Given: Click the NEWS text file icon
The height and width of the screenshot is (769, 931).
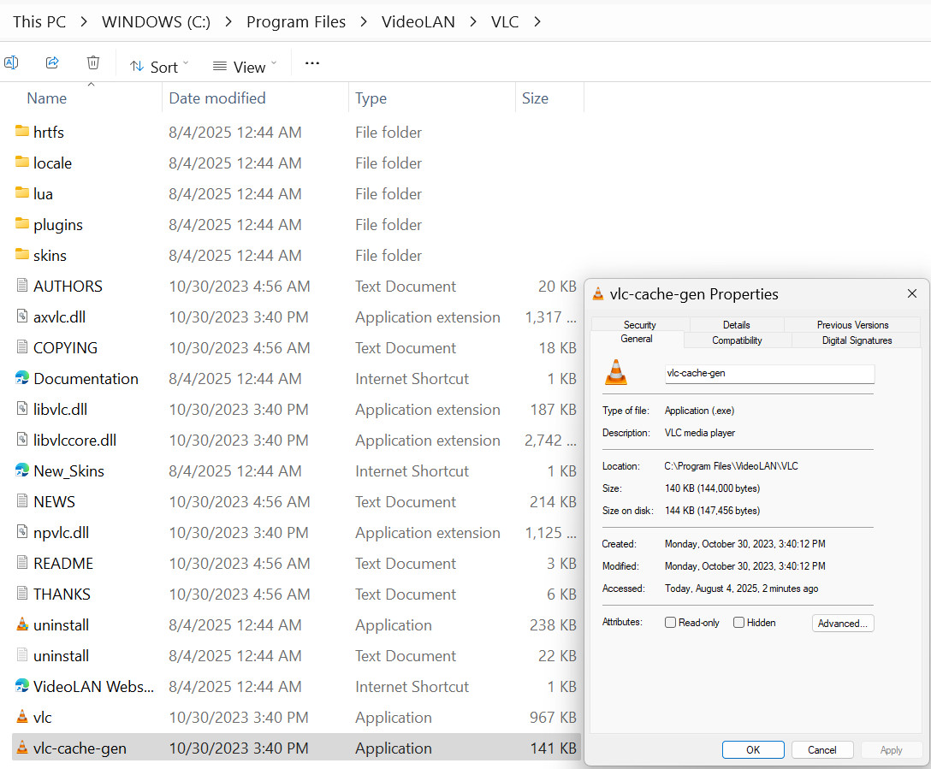Looking at the screenshot, I should point(22,501).
